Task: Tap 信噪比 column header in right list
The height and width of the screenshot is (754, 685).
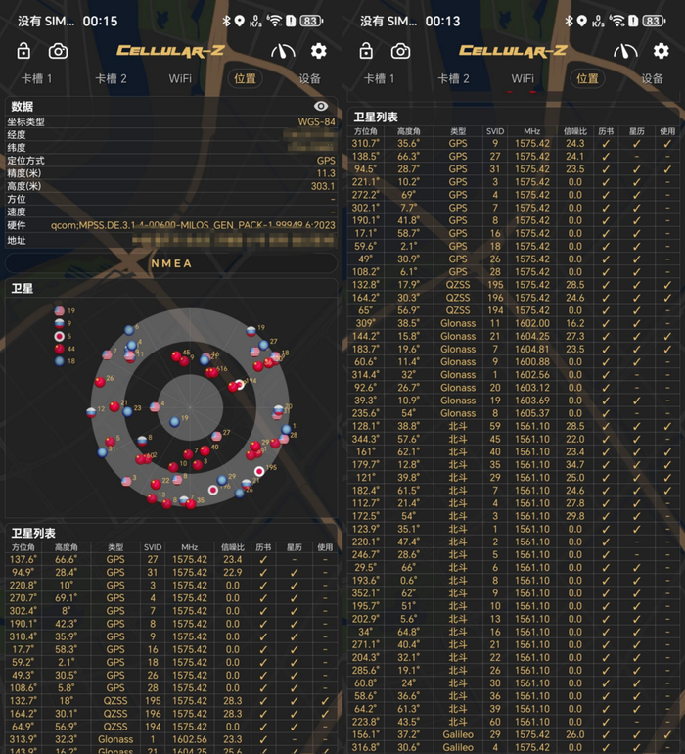Action: click(x=575, y=131)
